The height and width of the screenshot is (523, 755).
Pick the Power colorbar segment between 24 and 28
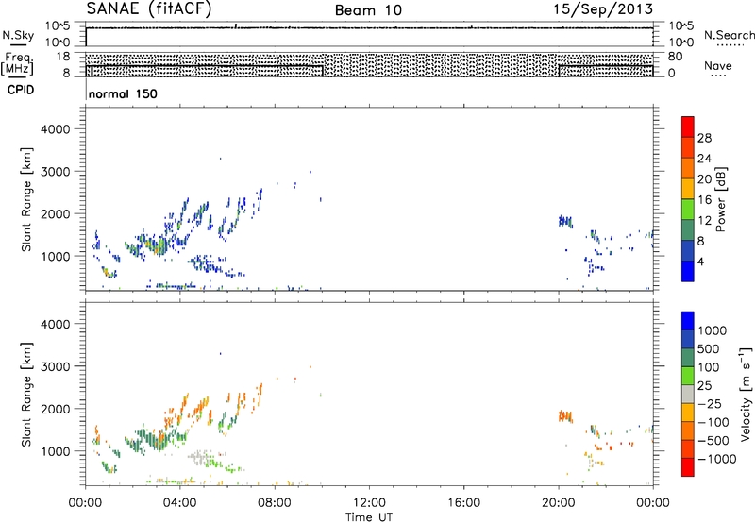pyautogui.click(x=688, y=147)
